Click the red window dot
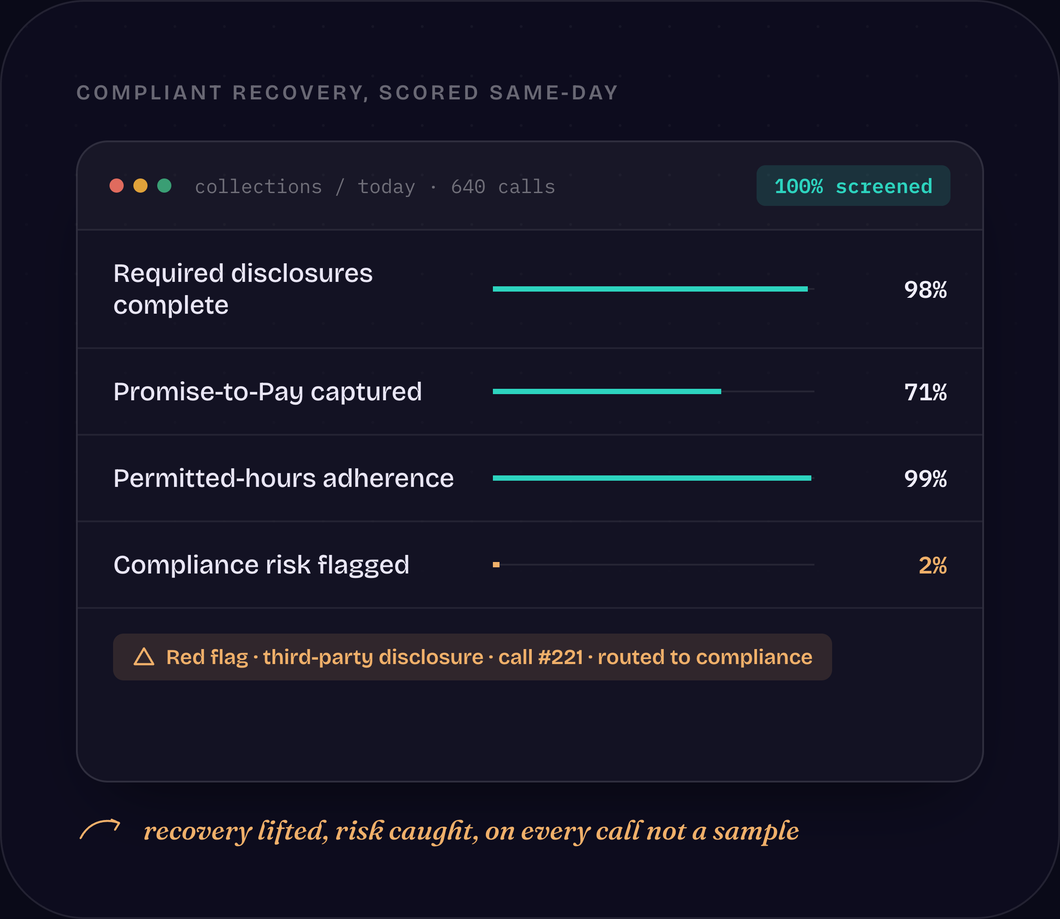This screenshot has height=919, width=1060. pos(117,186)
